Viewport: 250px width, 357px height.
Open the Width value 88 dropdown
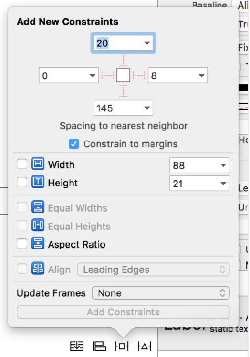click(199, 165)
